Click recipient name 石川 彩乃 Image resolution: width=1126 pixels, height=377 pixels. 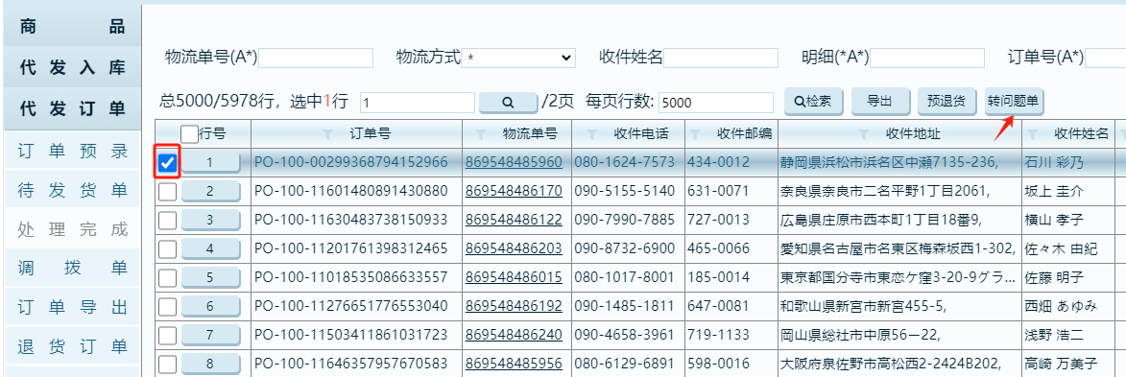pyautogui.click(x=1054, y=162)
